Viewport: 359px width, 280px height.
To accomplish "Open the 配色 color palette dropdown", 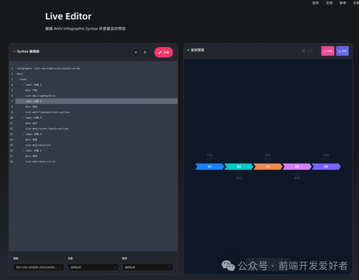I will pos(148,267).
